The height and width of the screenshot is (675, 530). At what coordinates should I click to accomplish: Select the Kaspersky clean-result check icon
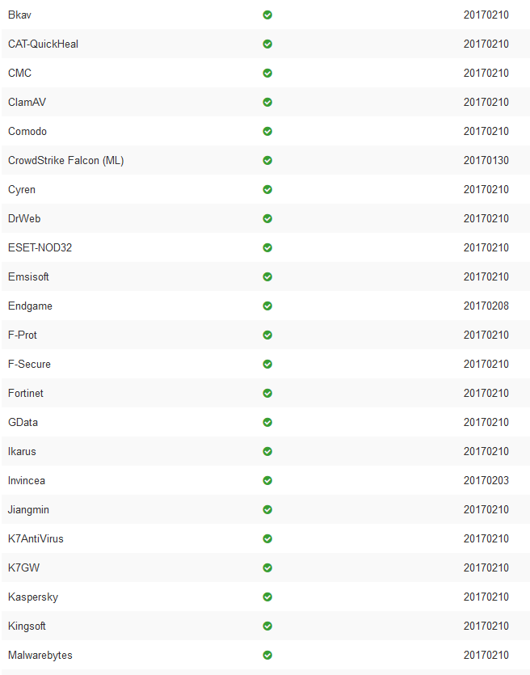pyautogui.click(x=267, y=597)
